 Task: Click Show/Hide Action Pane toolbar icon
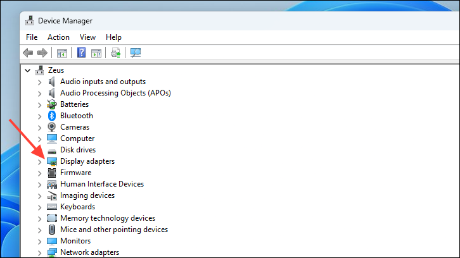tap(96, 53)
